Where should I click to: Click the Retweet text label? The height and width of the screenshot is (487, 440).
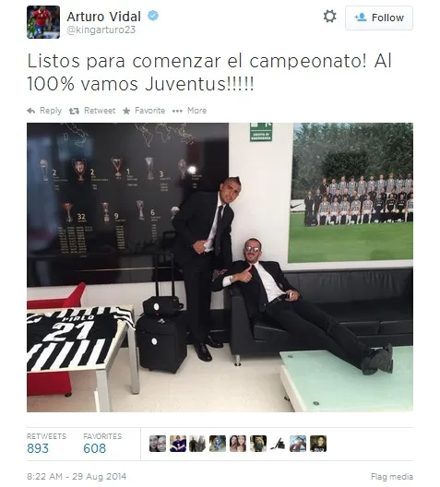click(100, 111)
